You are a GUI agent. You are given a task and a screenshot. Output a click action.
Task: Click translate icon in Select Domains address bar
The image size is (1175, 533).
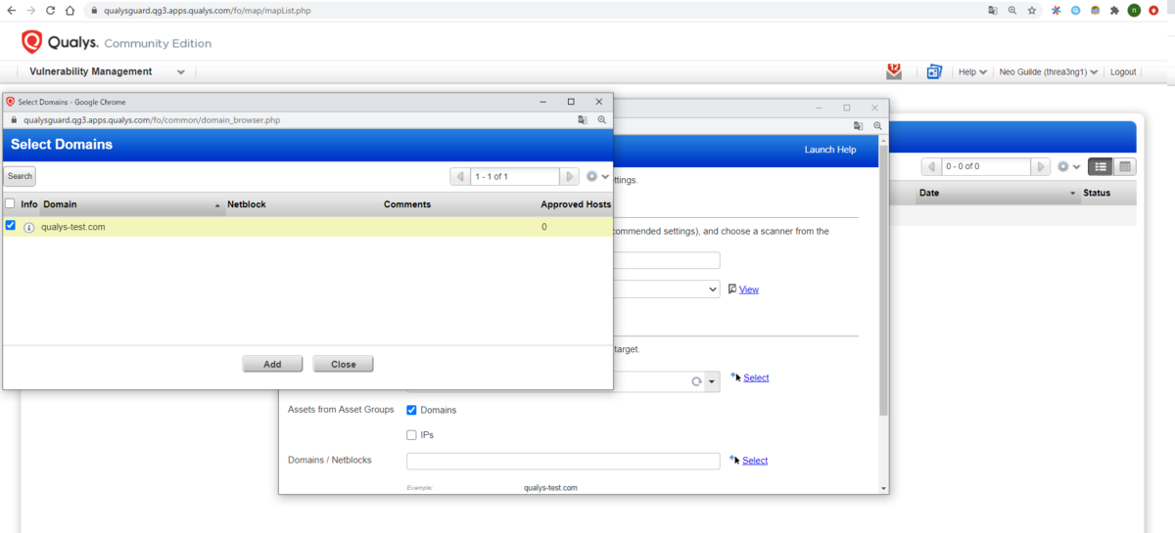(x=583, y=119)
